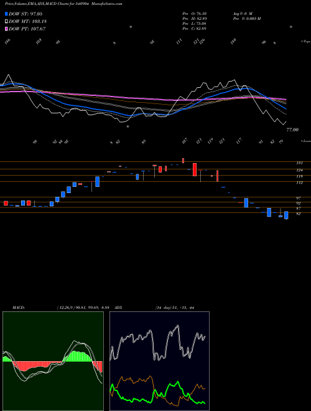Open the MACD histogram chart panel

point(53,361)
